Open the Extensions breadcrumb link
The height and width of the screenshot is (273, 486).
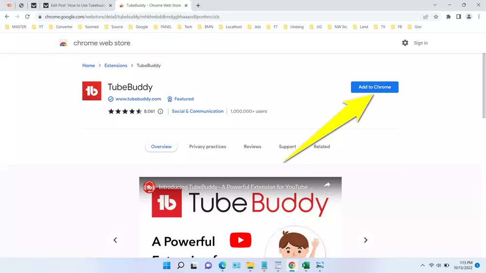[x=116, y=66]
